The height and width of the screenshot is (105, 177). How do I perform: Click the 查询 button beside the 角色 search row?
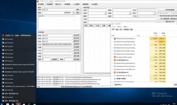[78, 13]
